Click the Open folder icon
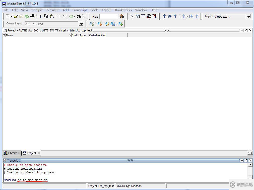Viewport: 254px width, 190px height. point(16,16)
